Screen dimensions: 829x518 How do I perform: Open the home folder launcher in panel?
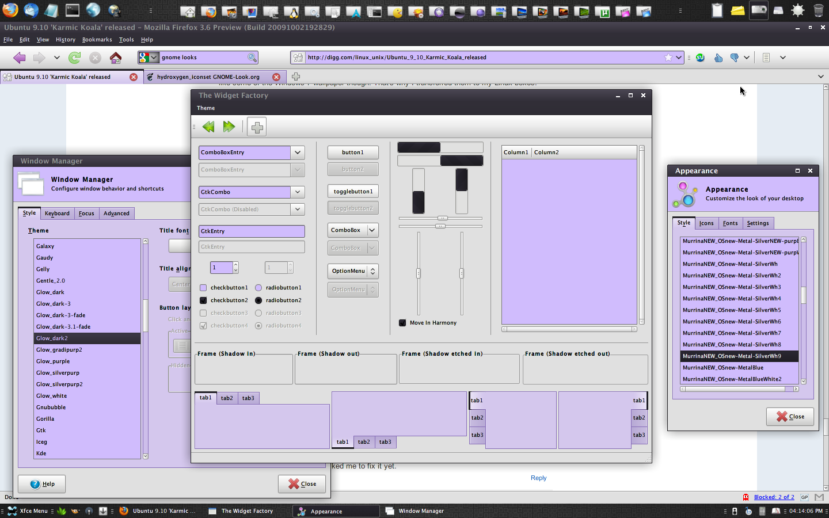[188, 12]
